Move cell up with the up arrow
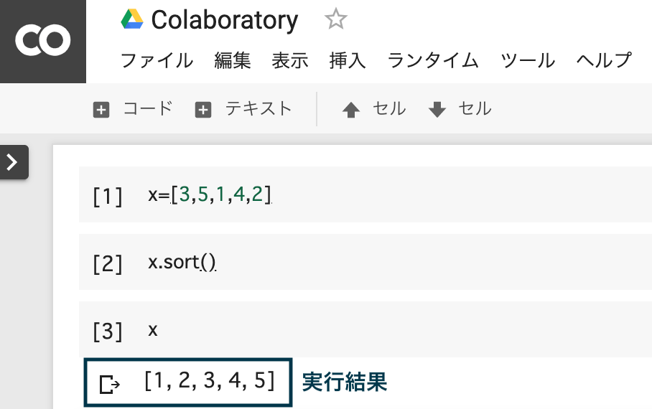Image resolution: width=652 pixels, height=409 pixels. pyautogui.click(x=351, y=110)
